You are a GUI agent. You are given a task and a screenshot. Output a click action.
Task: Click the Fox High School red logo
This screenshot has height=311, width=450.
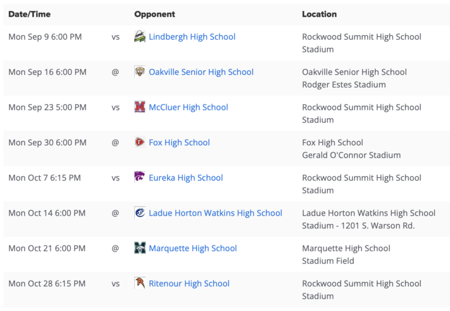pos(140,142)
